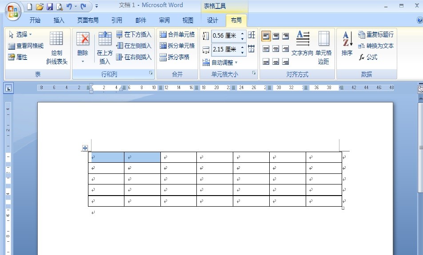Click the Open folder icon in quick access
The height and width of the screenshot is (255, 423).
[x=40, y=7]
